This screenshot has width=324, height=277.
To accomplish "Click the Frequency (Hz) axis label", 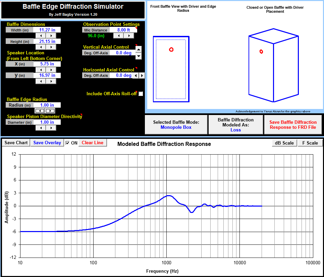I will [x=162, y=271].
